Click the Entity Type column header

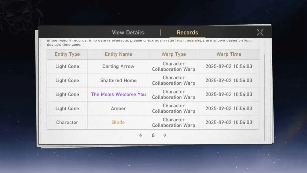click(67, 54)
